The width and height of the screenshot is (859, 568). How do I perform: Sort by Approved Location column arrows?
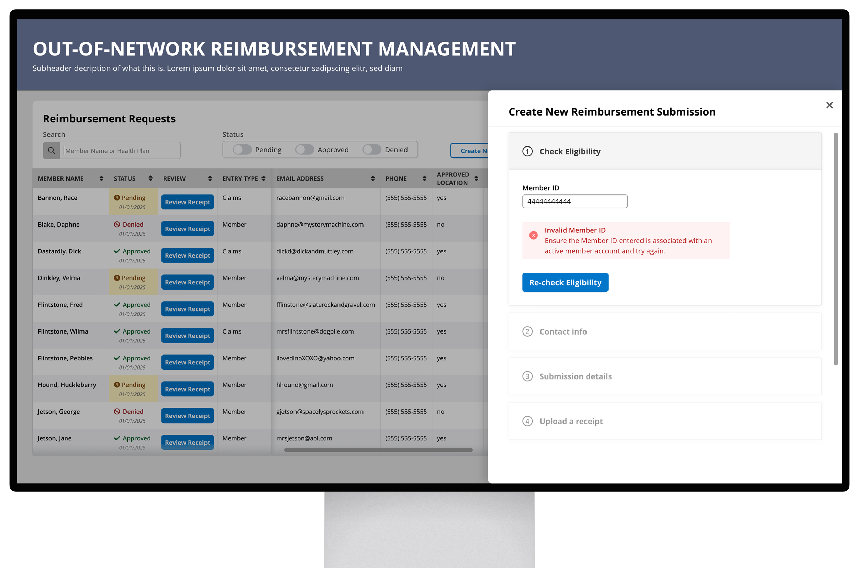(476, 178)
